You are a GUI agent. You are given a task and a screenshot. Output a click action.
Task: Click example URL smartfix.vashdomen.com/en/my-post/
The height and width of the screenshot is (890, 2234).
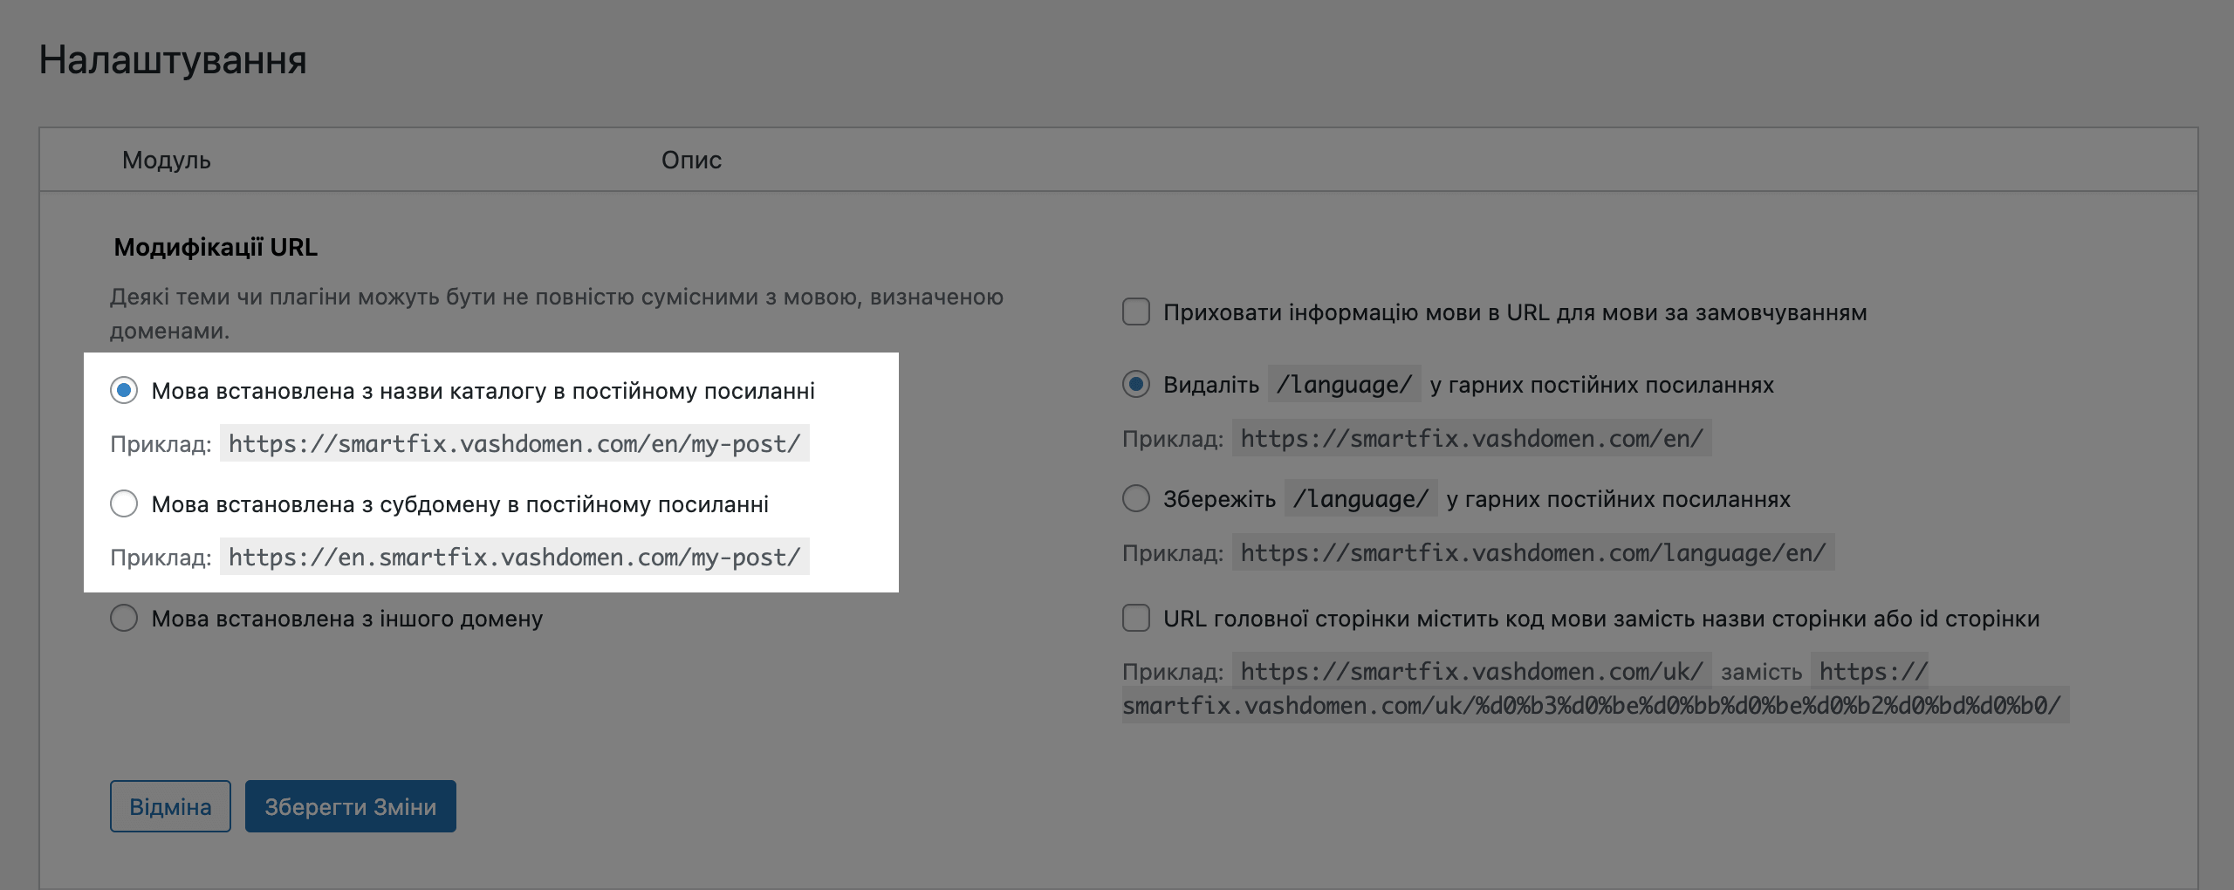coord(515,443)
